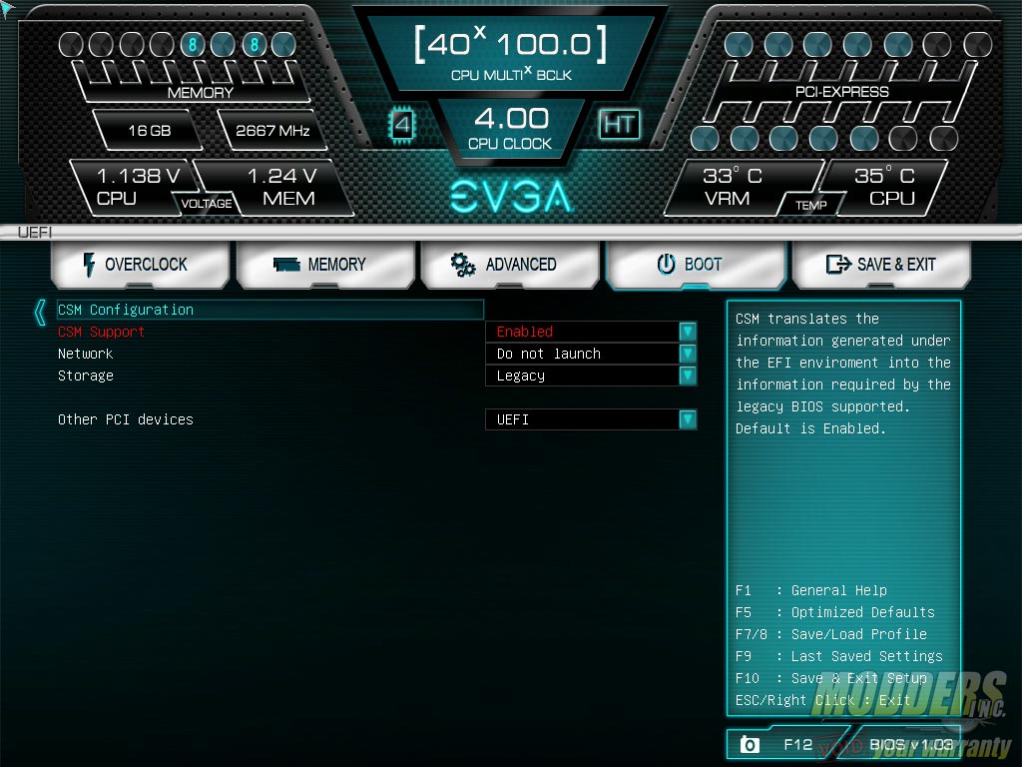Image resolution: width=1022 pixels, height=767 pixels.
Task: Click the F10 Save & Exit Setup line
Action: [831, 678]
